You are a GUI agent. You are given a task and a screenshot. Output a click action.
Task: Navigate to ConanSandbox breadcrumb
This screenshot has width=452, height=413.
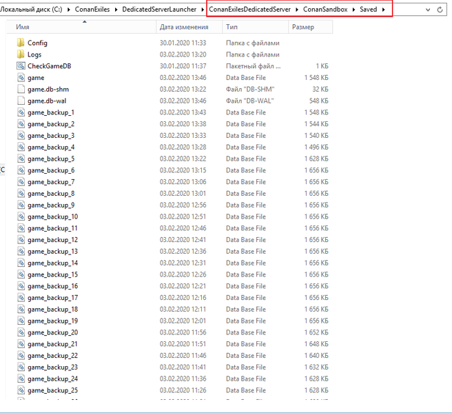click(x=325, y=10)
